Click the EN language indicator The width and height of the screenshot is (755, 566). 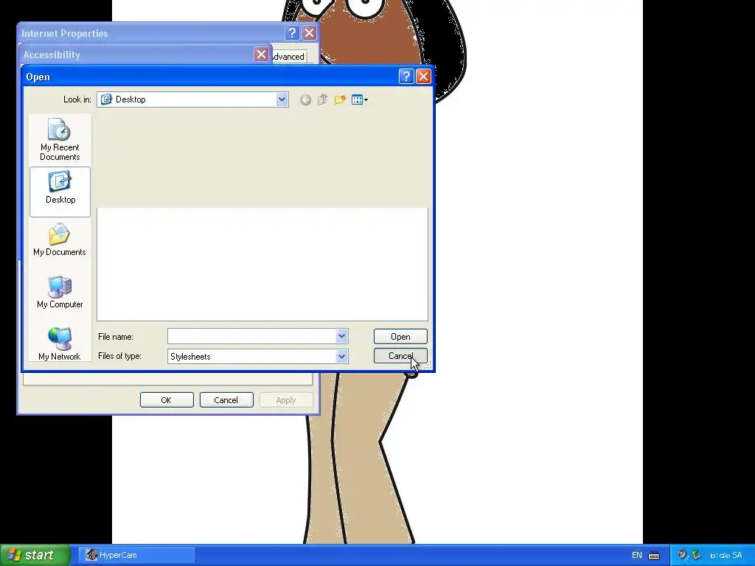pyautogui.click(x=636, y=556)
